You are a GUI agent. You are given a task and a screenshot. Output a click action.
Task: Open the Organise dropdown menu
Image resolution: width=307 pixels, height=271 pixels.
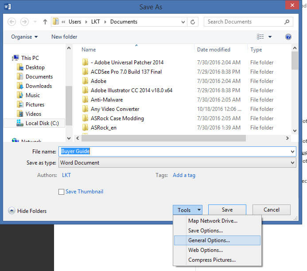tap(24, 37)
